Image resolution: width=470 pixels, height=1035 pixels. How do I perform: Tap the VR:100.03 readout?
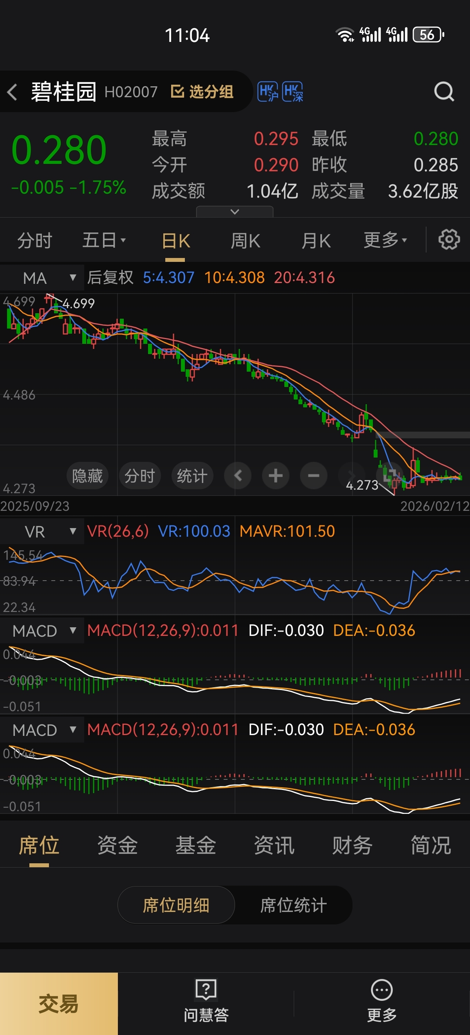pyautogui.click(x=194, y=531)
